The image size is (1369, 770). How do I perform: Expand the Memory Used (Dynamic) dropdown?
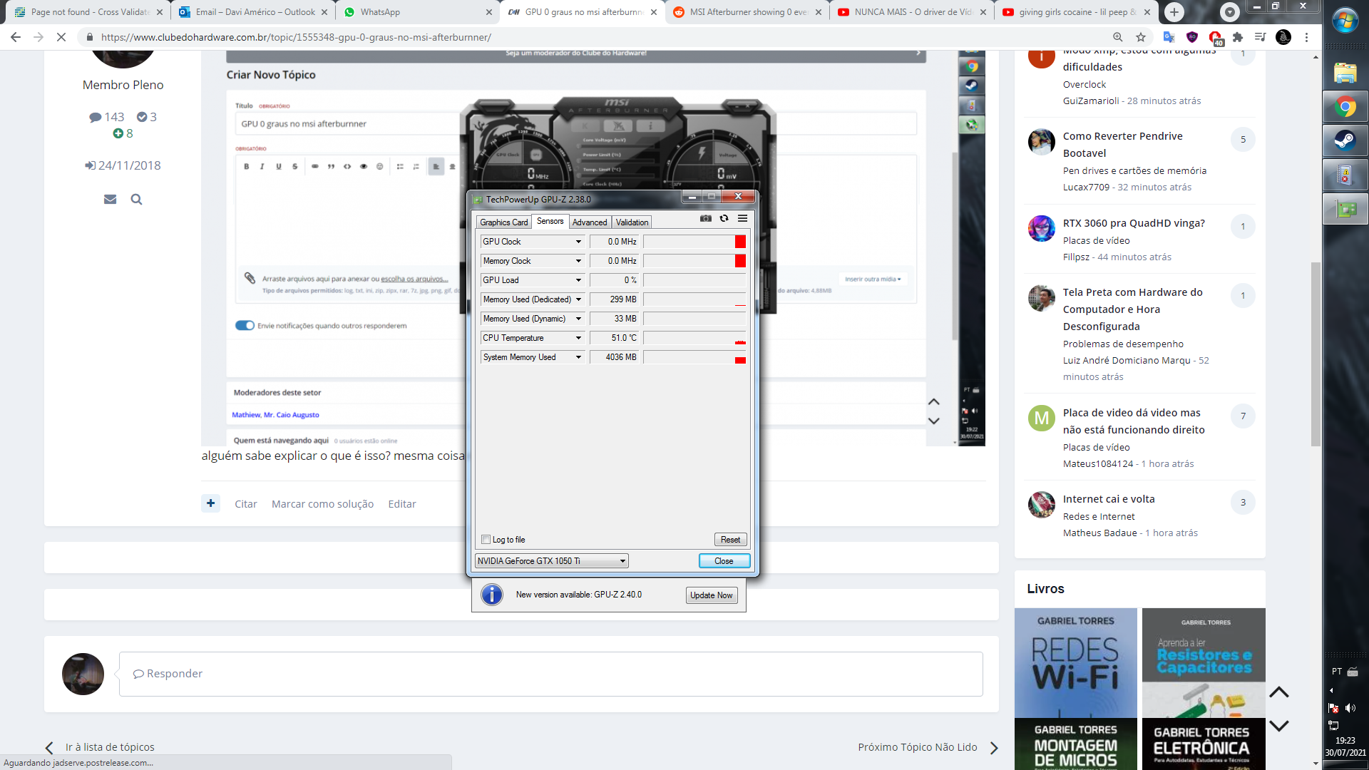click(x=578, y=319)
